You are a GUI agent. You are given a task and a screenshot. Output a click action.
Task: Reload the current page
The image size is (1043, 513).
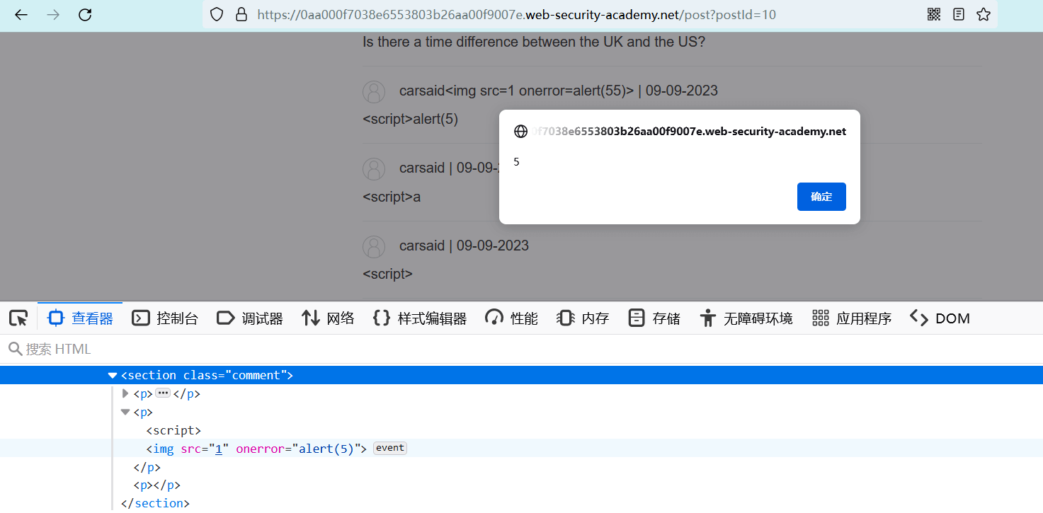pos(85,14)
